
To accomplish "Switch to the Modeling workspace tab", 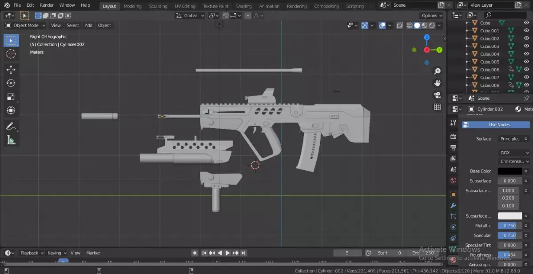I will coord(132,6).
